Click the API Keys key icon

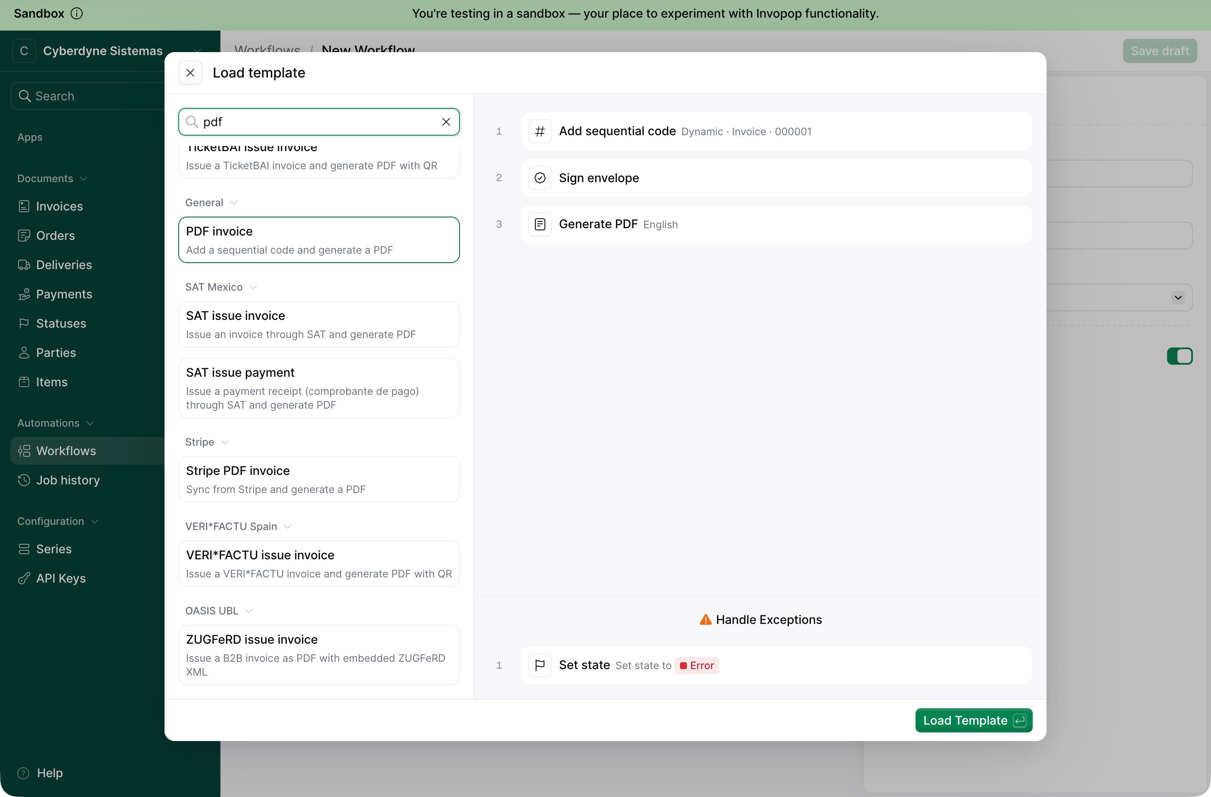tap(24, 578)
